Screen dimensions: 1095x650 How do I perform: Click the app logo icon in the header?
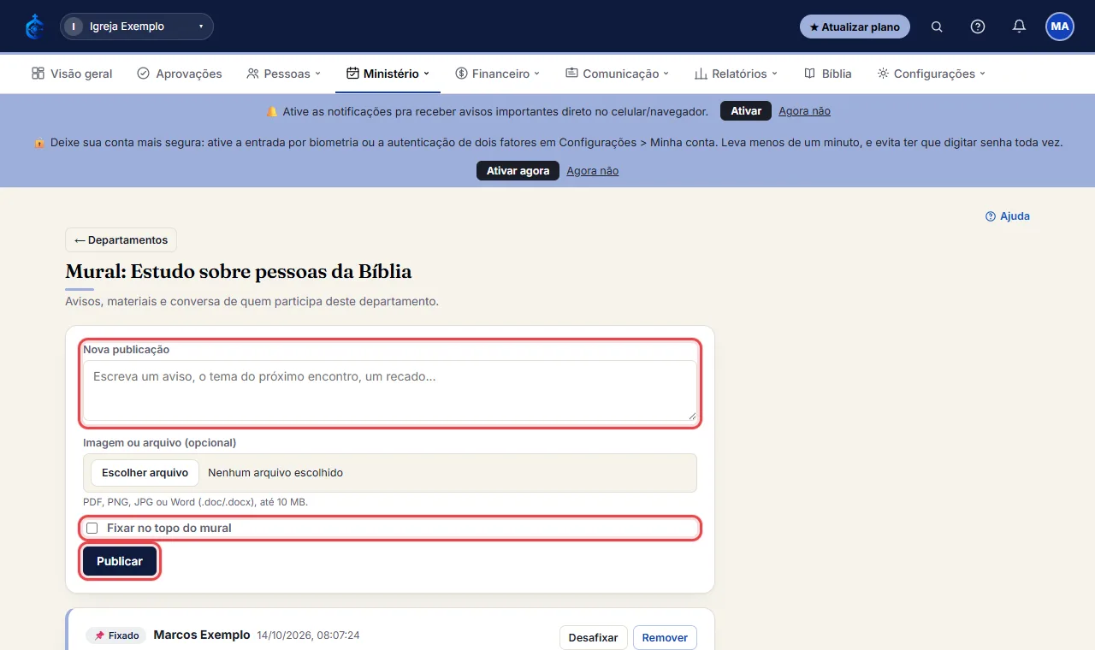point(34,27)
